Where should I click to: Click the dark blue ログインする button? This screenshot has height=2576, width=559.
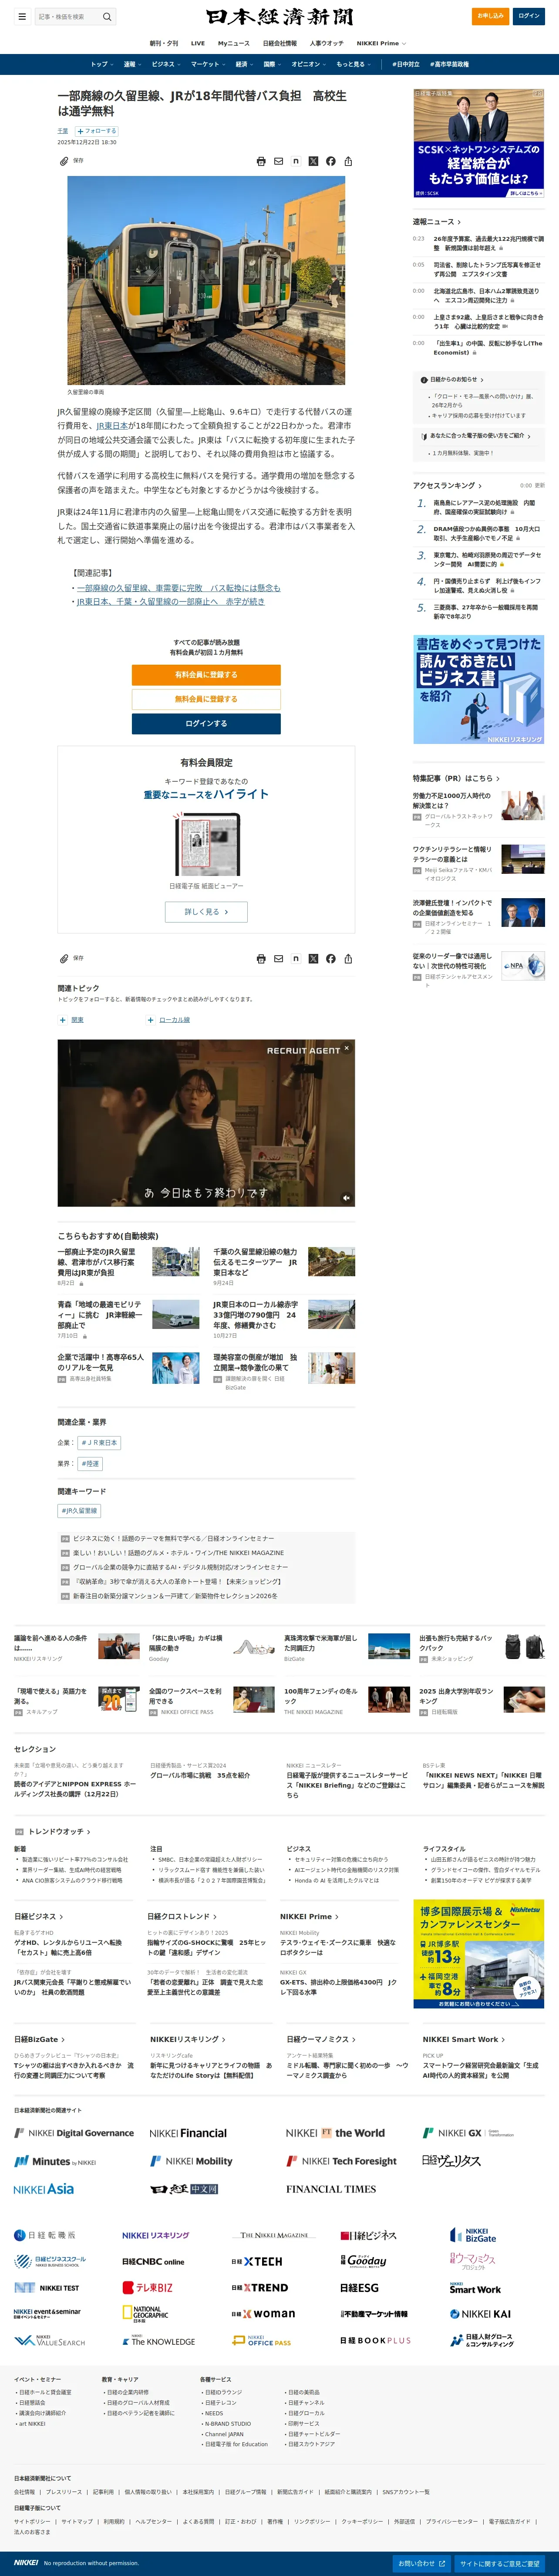coord(206,723)
